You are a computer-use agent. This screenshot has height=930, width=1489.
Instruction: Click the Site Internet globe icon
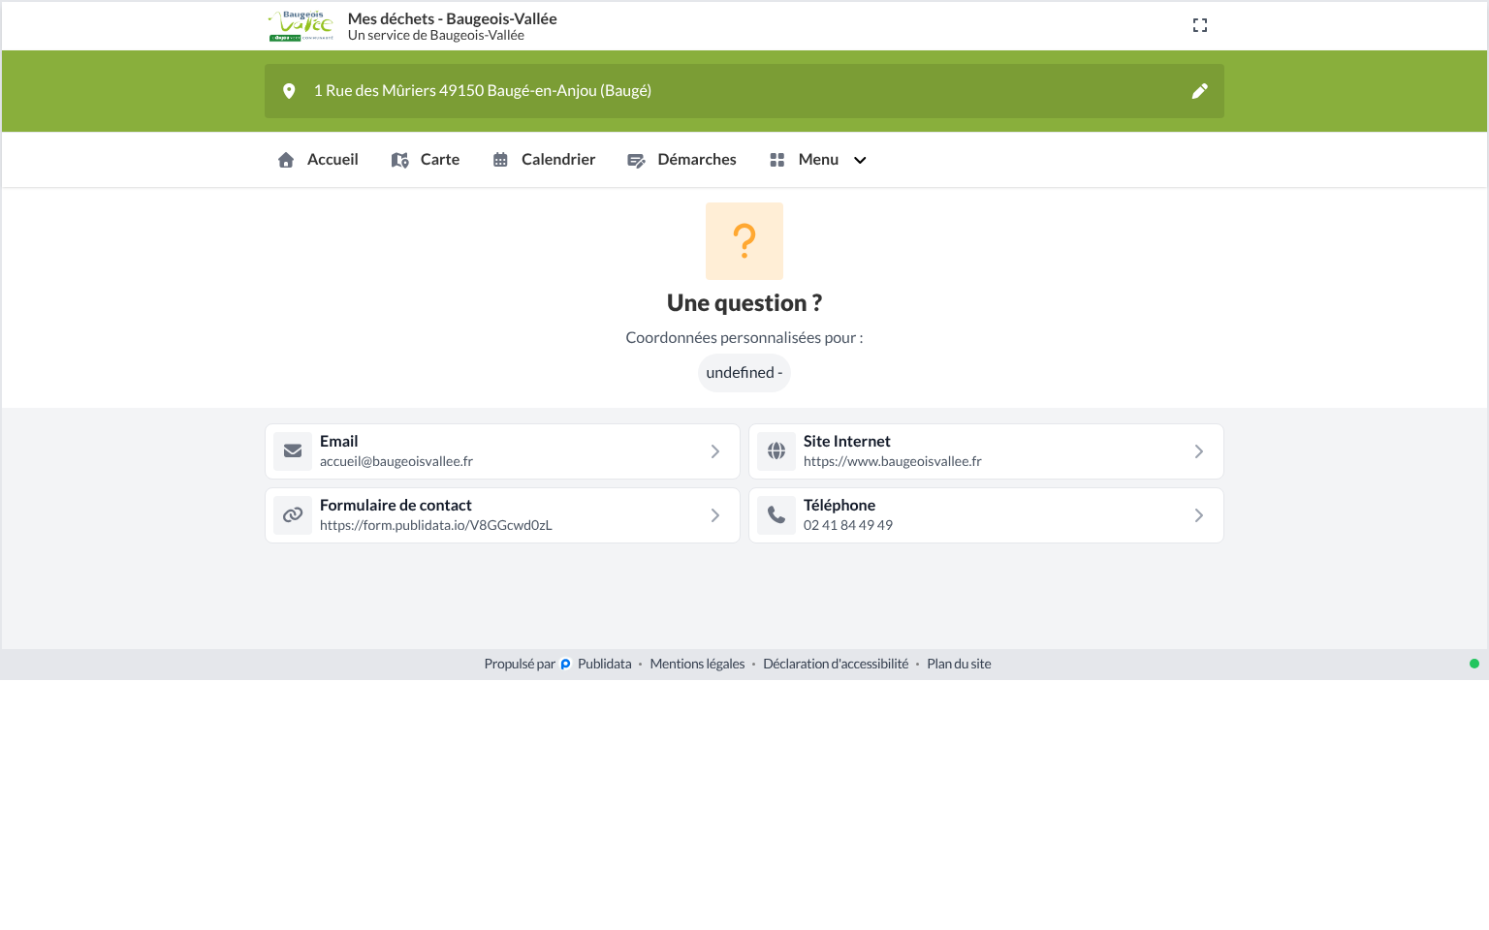776,451
